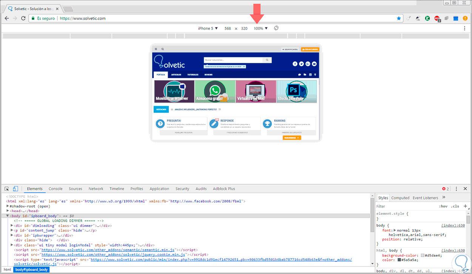
Task: Click the device height field 320
Action: point(244,28)
